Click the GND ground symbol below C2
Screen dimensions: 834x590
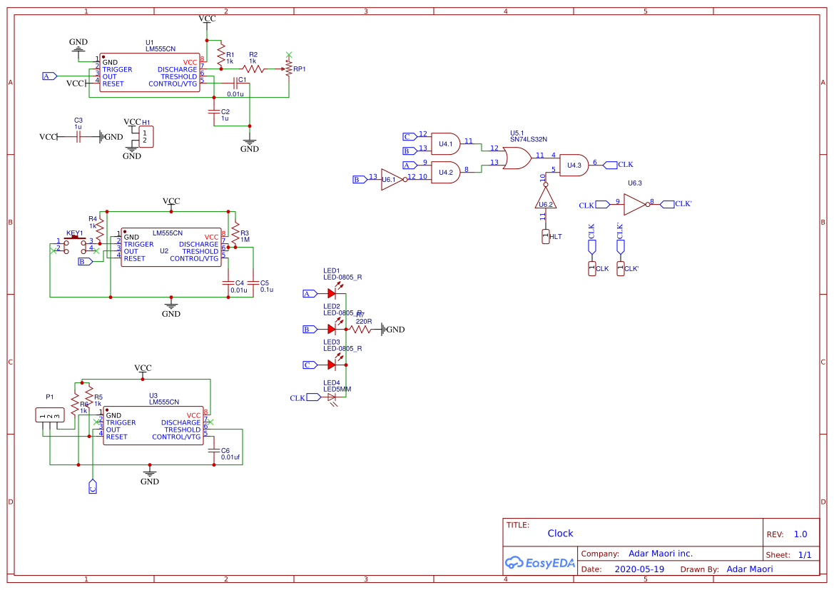(x=250, y=141)
